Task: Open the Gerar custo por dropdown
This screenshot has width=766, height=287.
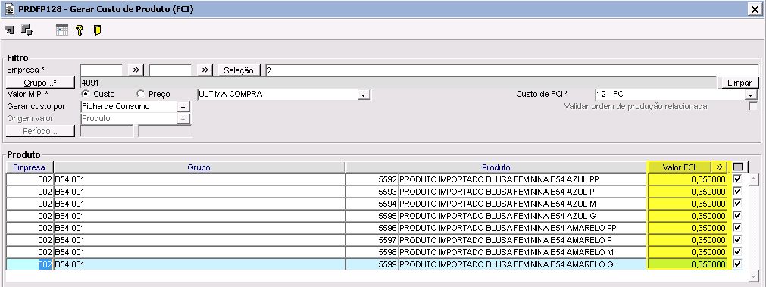Action: tap(183, 107)
